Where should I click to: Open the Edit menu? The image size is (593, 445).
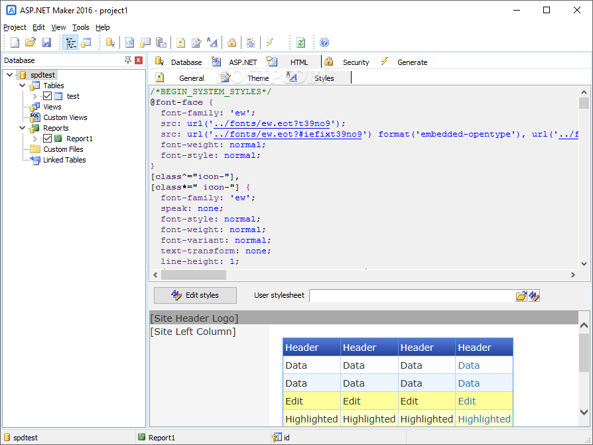click(x=38, y=27)
